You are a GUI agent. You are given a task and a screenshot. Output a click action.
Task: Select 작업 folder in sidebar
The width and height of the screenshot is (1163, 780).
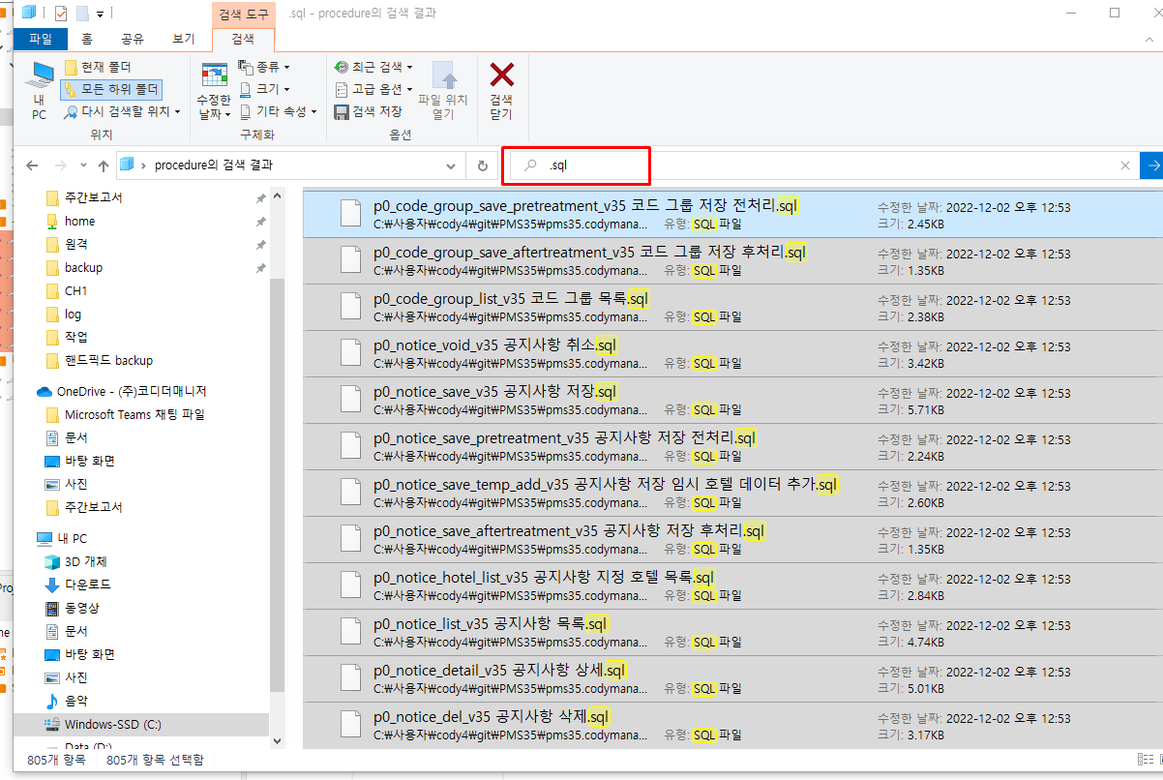click(x=76, y=337)
